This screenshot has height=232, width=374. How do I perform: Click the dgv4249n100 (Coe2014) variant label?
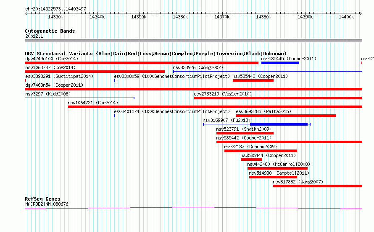tap(52, 59)
